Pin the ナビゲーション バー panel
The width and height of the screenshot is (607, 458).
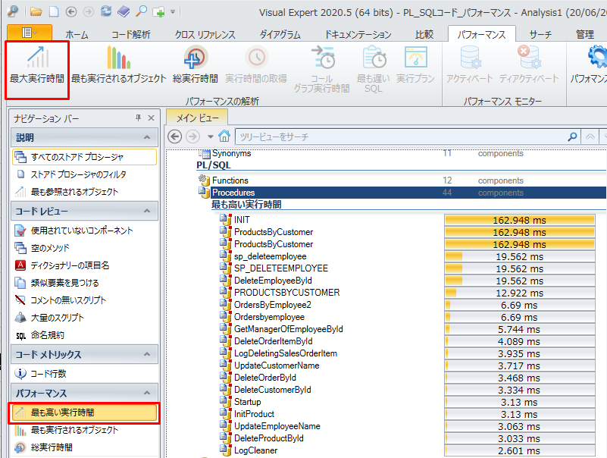pyautogui.click(x=138, y=118)
